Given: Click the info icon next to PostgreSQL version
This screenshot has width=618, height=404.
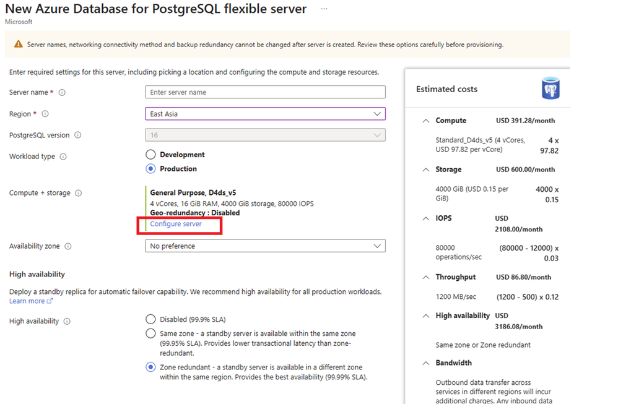Looking at the screenshot, I should pos(78,135).
